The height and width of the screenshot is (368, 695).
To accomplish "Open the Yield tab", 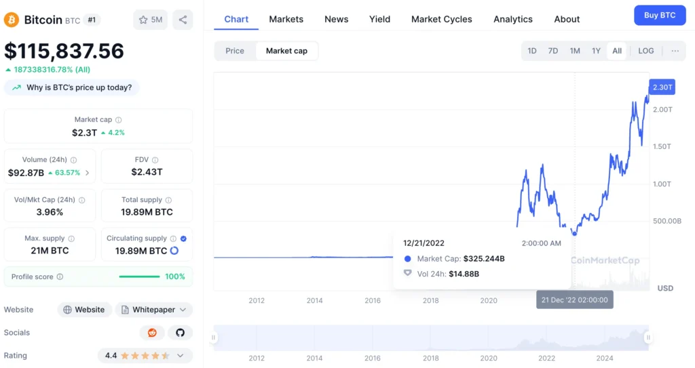I will (380, 19).
